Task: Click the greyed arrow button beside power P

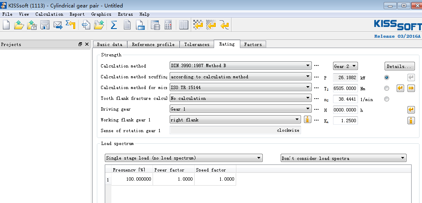Action: [x=411, y=77]
